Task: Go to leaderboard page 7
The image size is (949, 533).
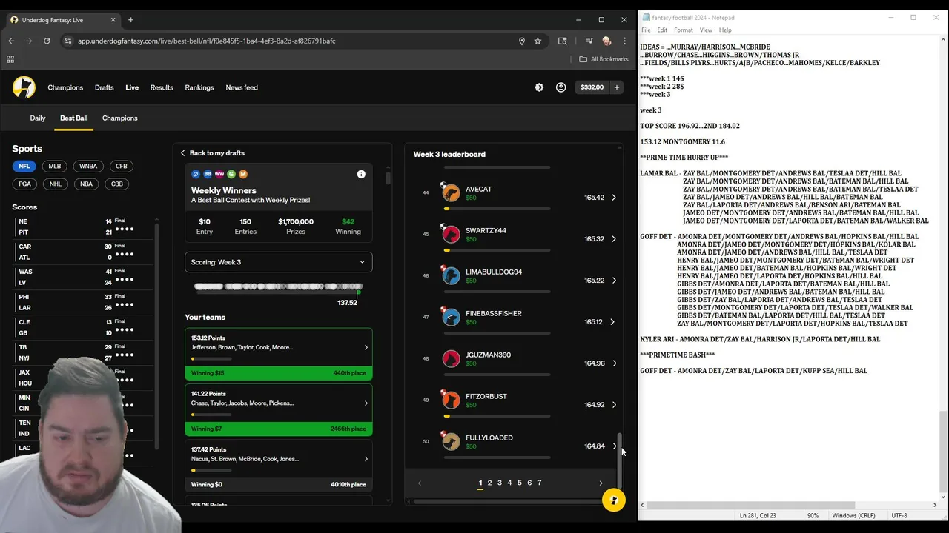Action: click(539, 483)
